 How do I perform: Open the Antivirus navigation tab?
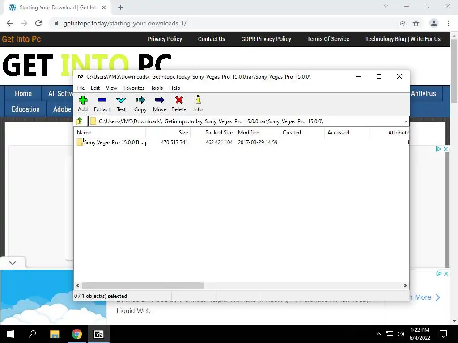point(423,93)
